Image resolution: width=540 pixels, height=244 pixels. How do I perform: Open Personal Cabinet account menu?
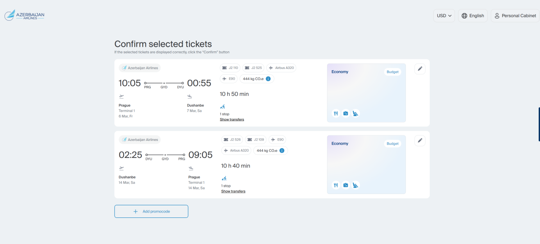515,16
